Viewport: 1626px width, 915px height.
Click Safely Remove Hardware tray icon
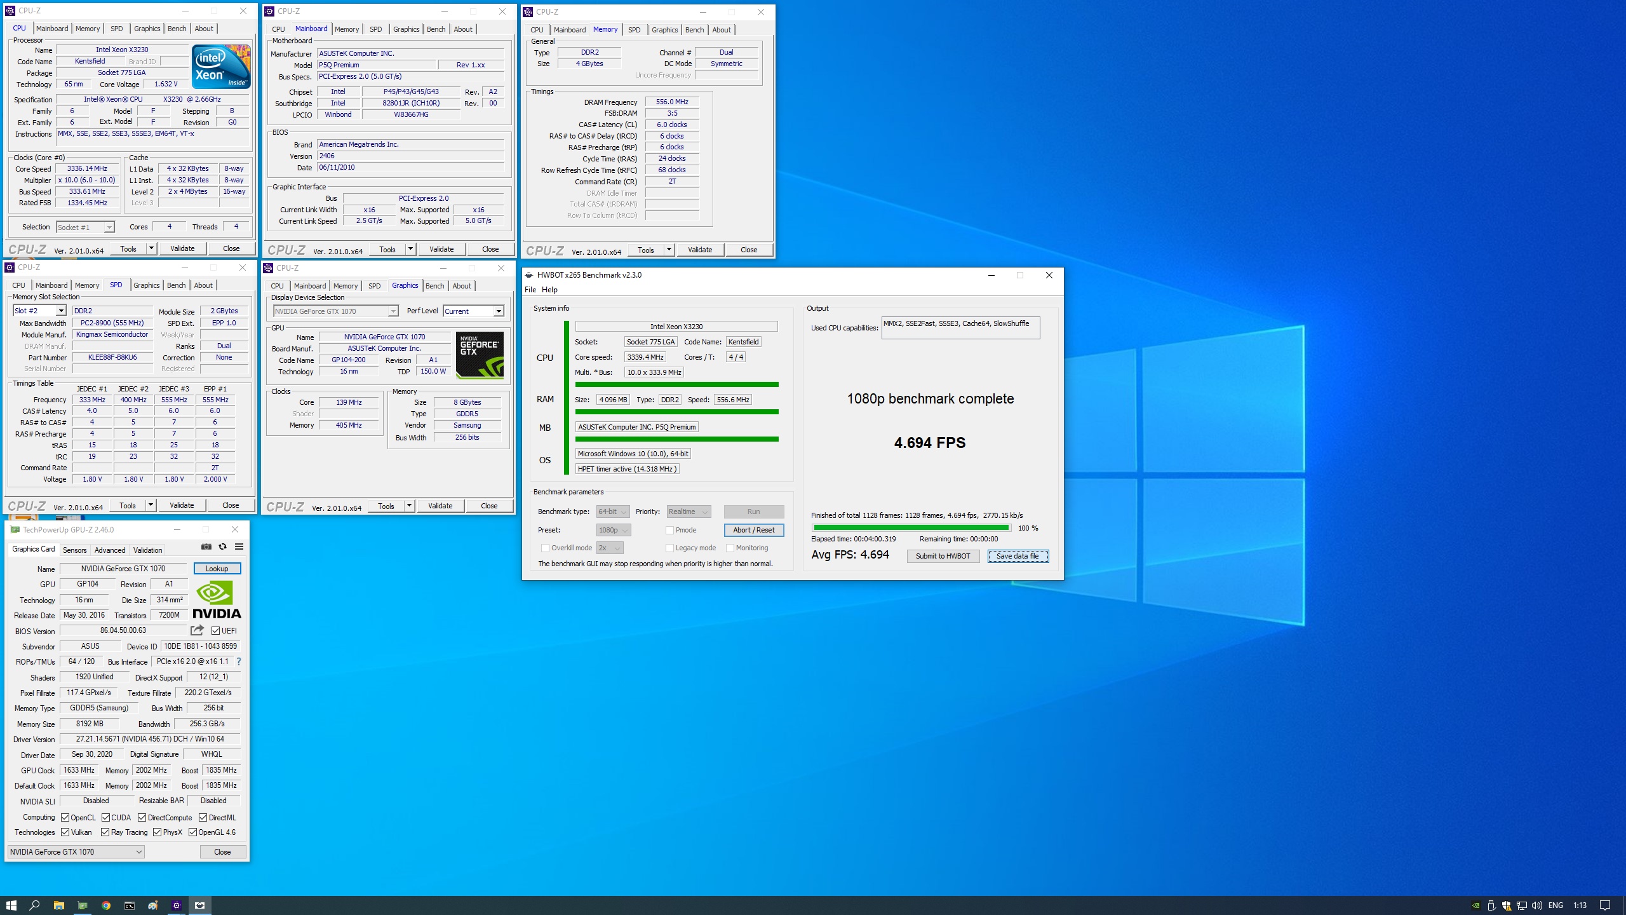tap(1491, 905)
